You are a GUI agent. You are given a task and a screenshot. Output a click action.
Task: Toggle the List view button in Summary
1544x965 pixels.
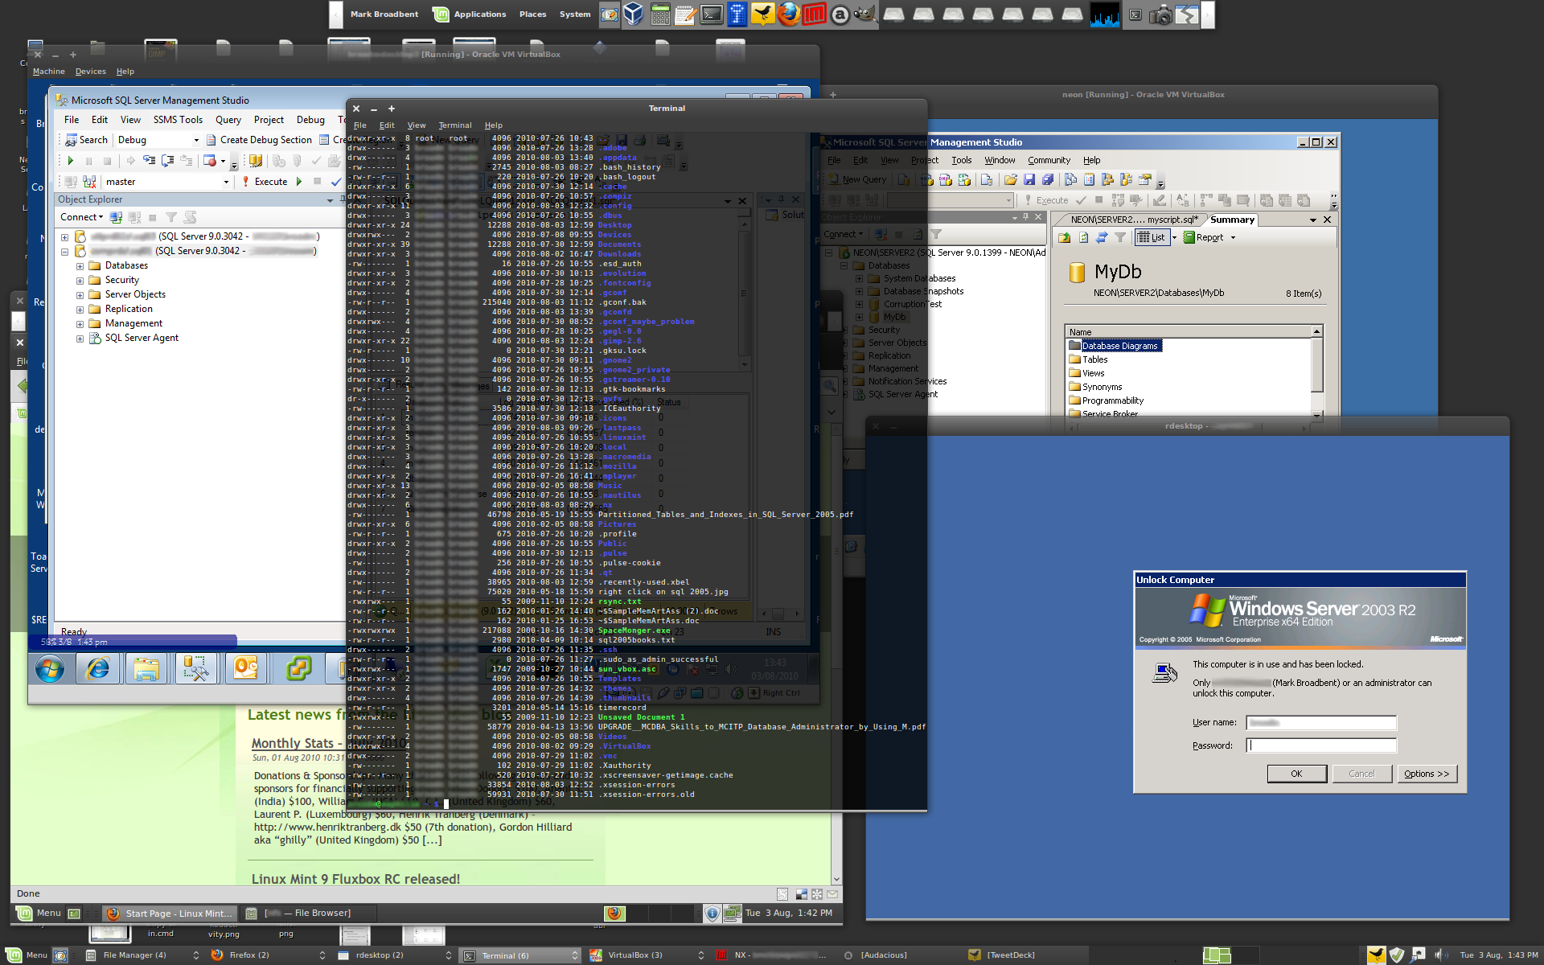[1152, 237]
